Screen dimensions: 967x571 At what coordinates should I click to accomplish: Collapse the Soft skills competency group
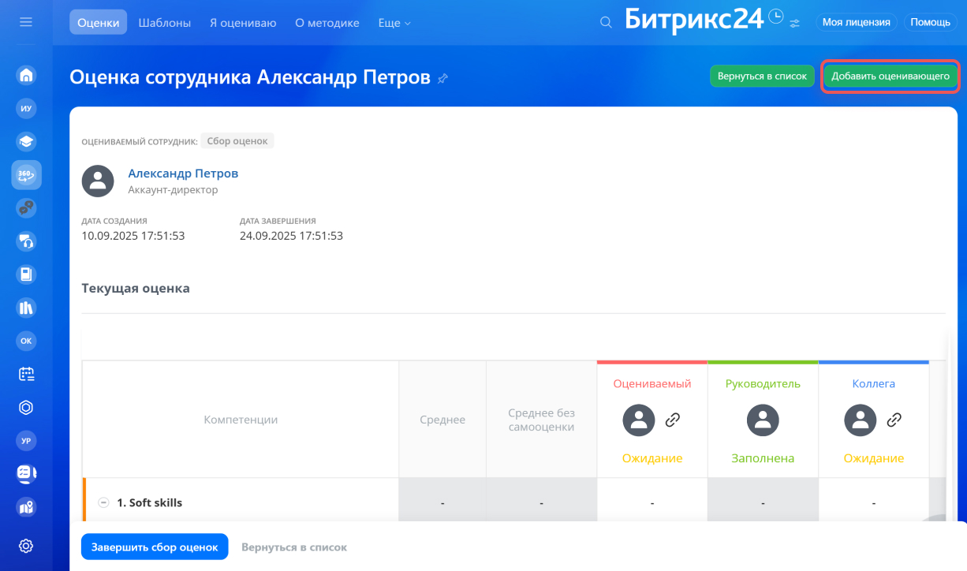click(103, 502)
